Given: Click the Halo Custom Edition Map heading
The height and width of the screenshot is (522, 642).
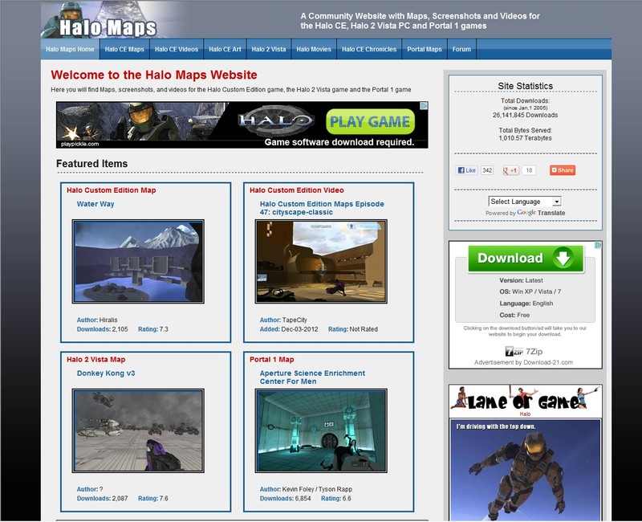Looking at the screenshot, I should [112, 190].
